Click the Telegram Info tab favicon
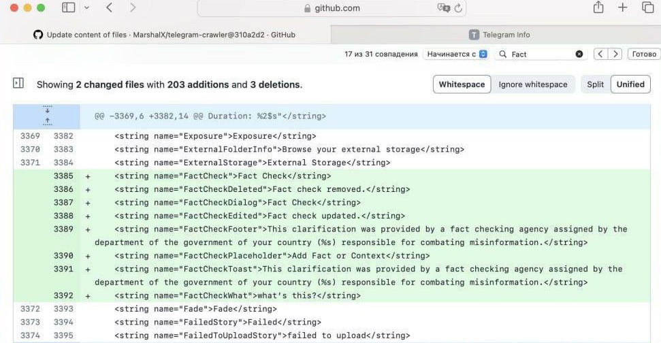This screenshot has width=661, height=343. (x=474, y=35)
